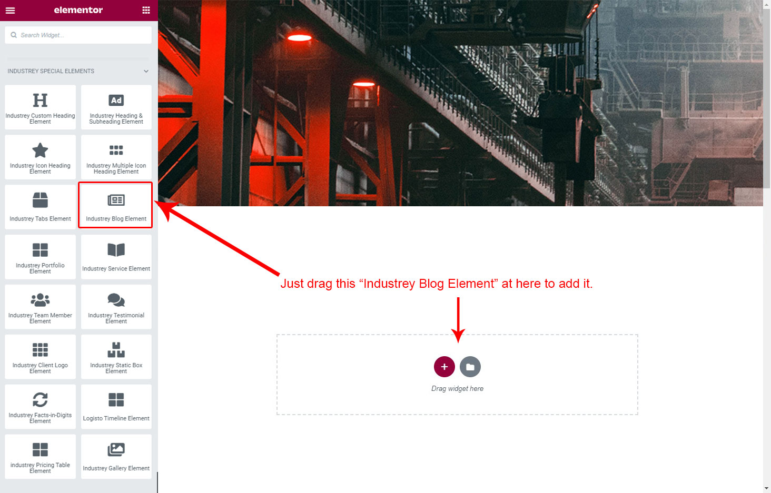Select the Industrey Heading & Subheading Element
This screenshot has width=771, height=493.
116,107
